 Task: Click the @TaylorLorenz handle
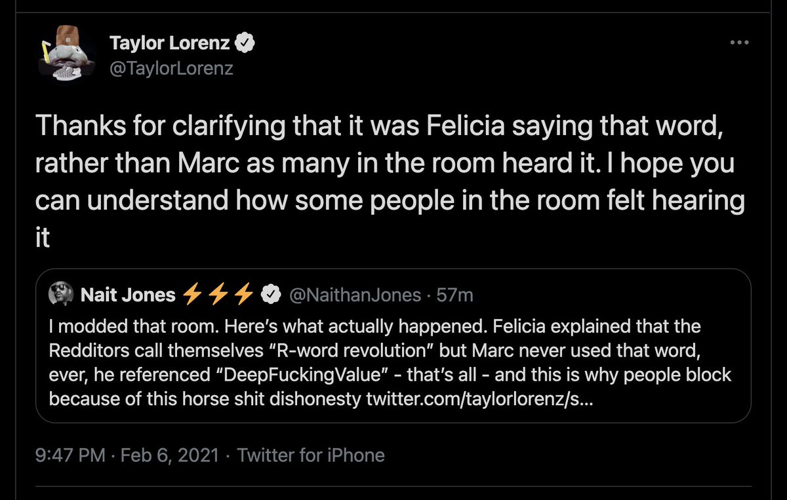[x=171, y=67]
